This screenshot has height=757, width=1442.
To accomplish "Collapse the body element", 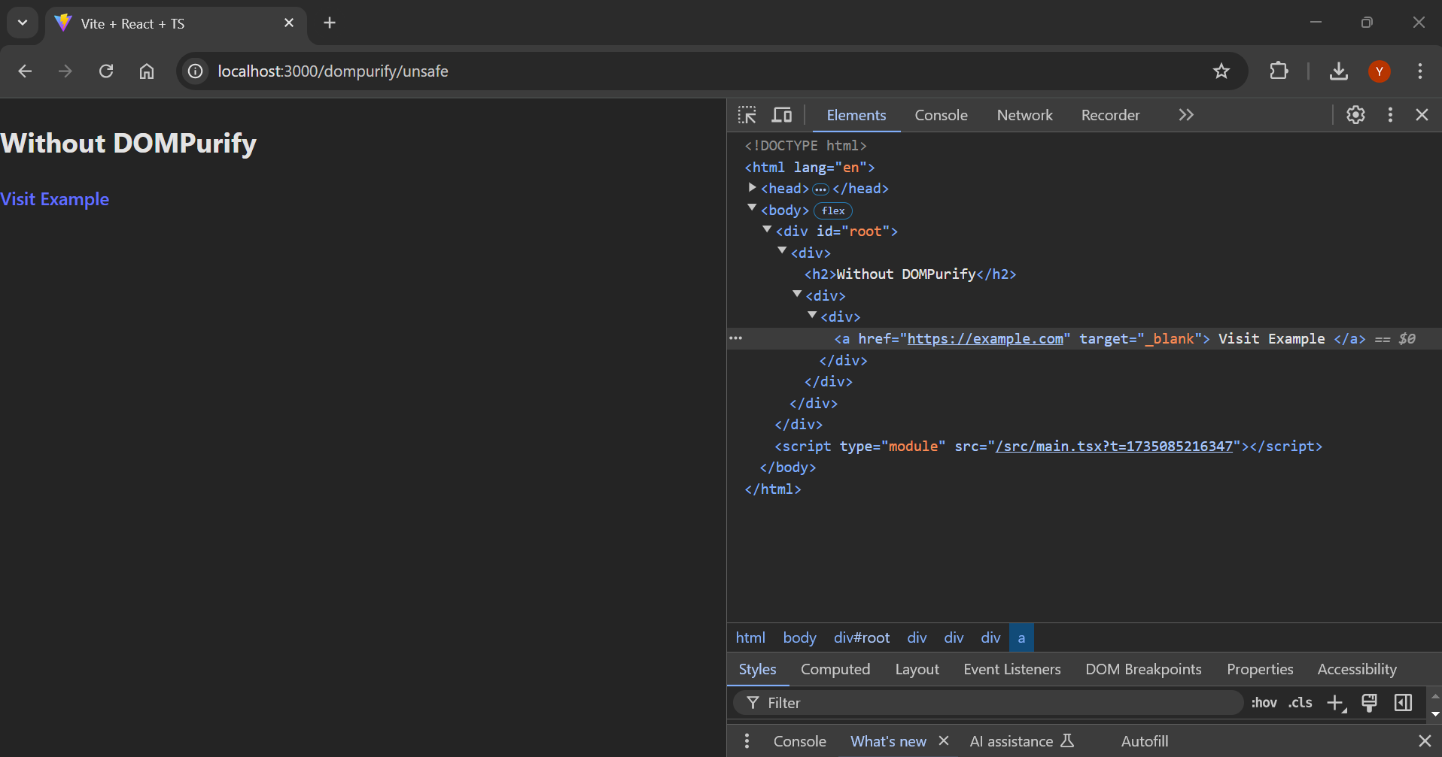I will [752, 208].
